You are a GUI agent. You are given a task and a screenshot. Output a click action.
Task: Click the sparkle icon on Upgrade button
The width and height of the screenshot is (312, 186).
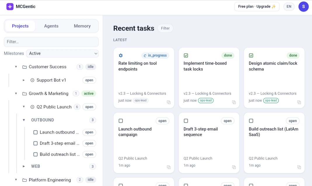(x=274, y=7)
